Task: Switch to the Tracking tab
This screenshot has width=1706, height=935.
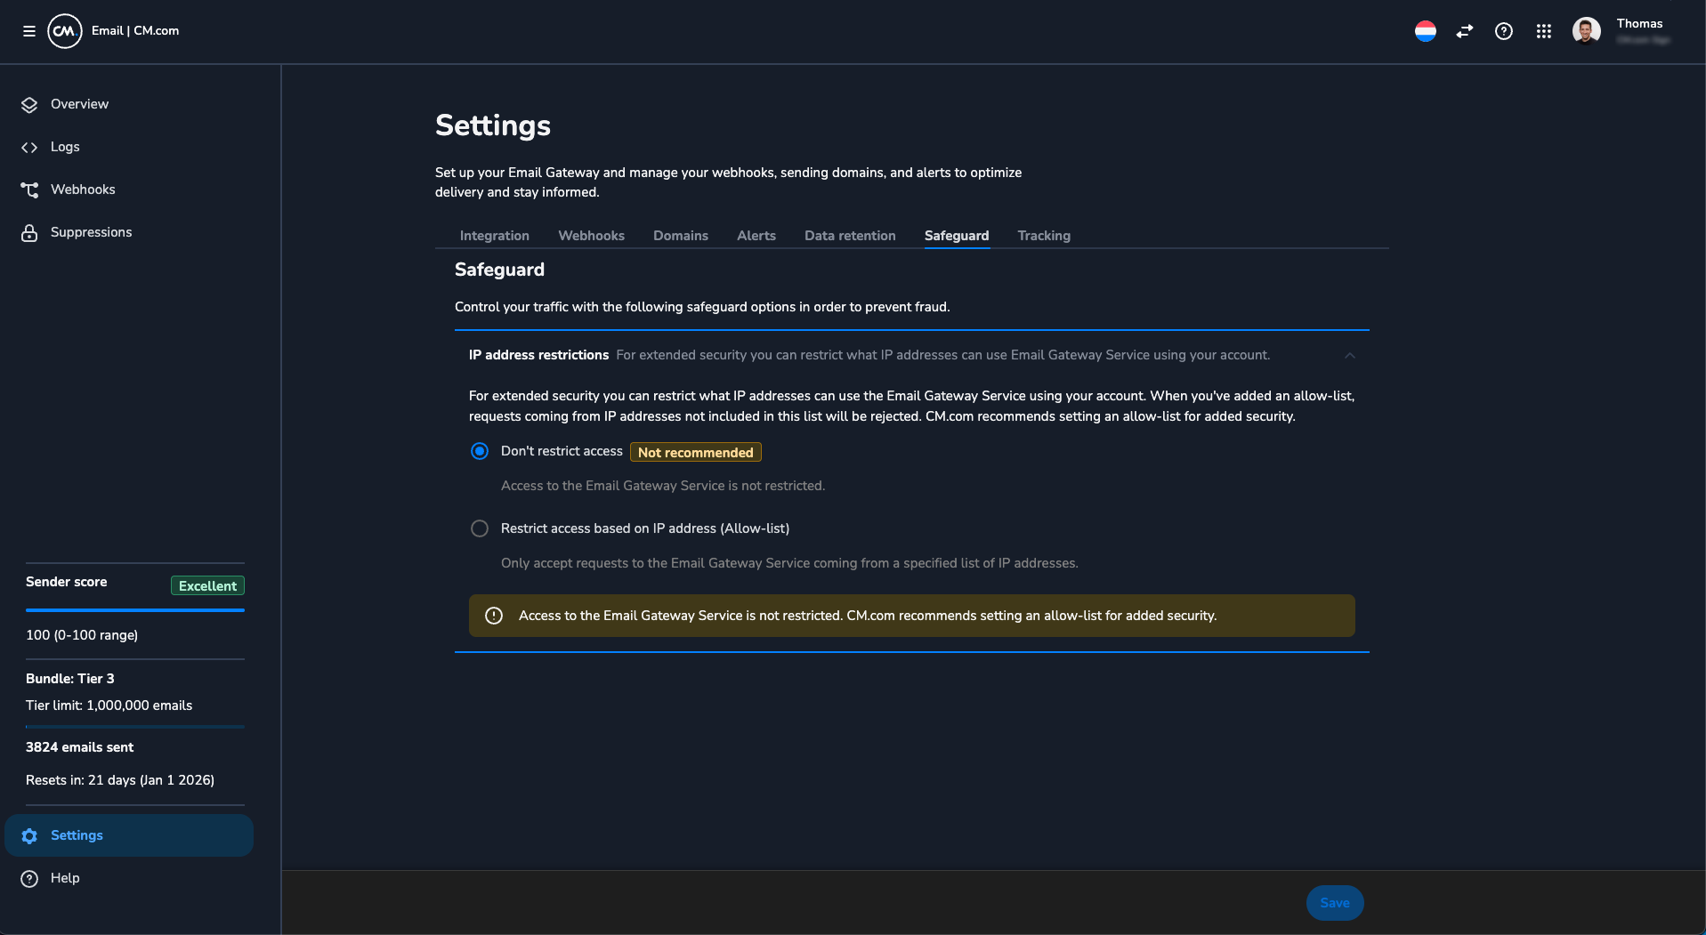Action: [x=1044, y=236]
